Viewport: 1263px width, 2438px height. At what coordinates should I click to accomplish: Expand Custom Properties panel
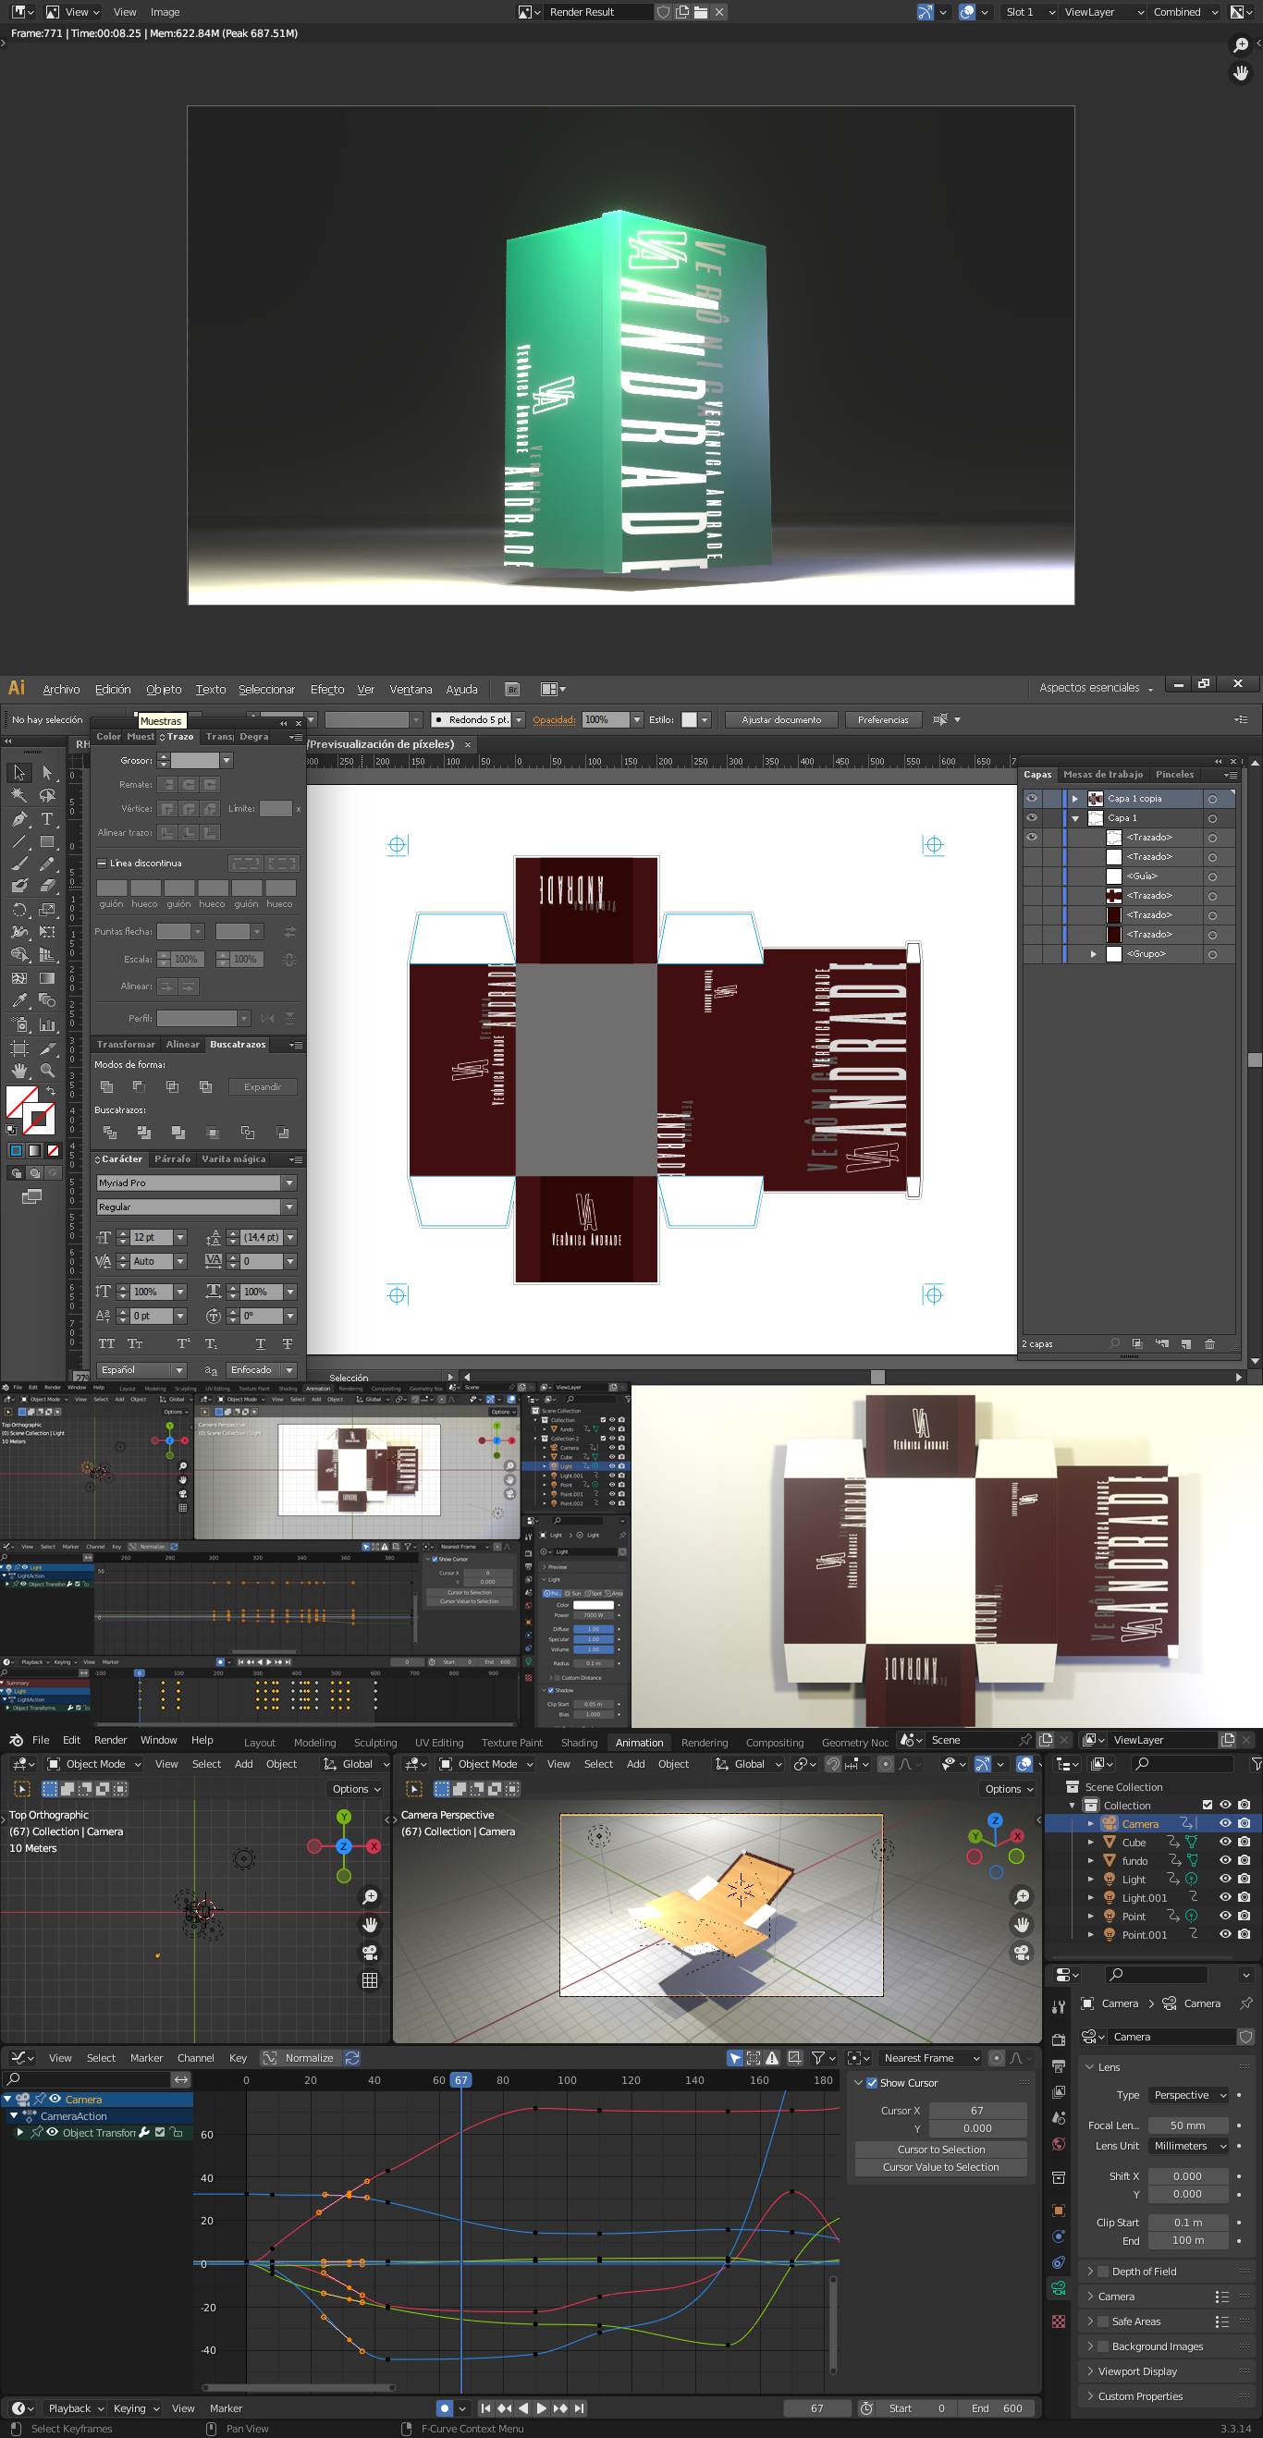click(1167, 2396)
